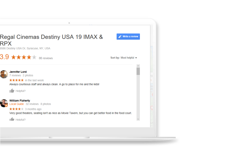Click the 86 reviews count
This screenshot has height=163, width=244.
pos(46,58)
